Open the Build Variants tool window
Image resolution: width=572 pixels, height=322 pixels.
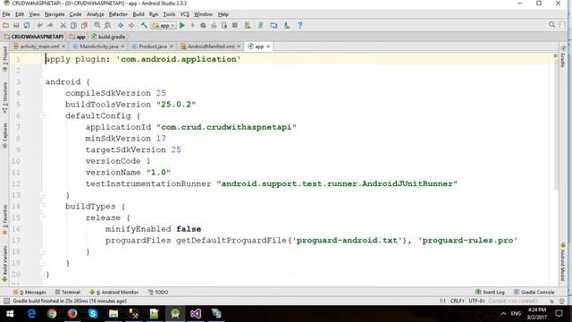click(4, 264)
